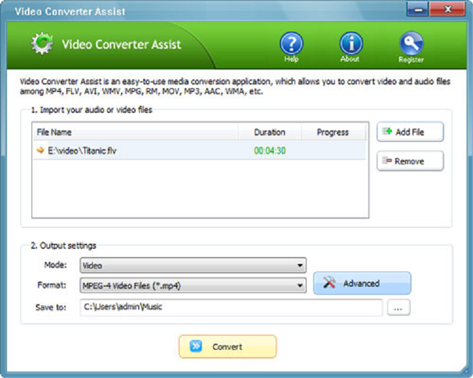Close the Video Converter Assist window
The image size is (473, 378).
(447, 9)
